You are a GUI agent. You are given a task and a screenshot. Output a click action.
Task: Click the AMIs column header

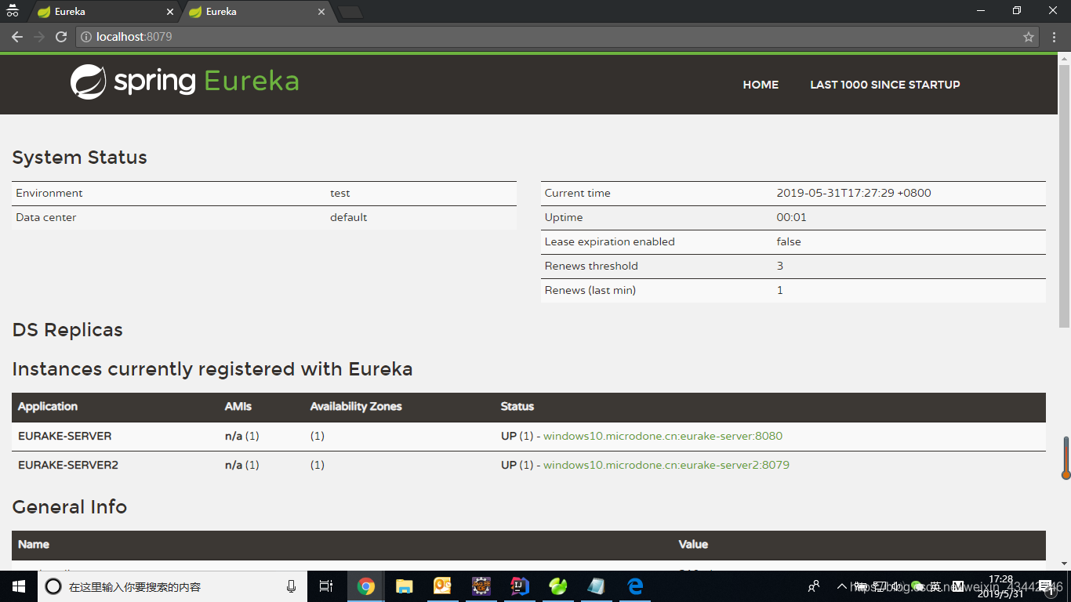coord(238,407)
